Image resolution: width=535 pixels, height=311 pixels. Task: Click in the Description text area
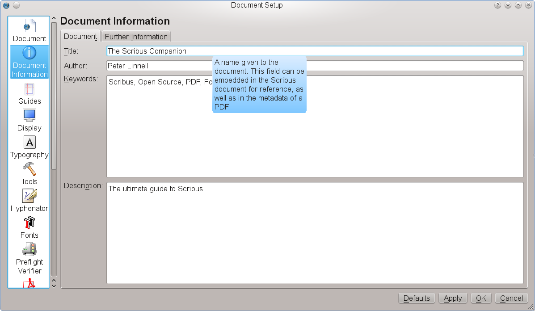point(315,232)
